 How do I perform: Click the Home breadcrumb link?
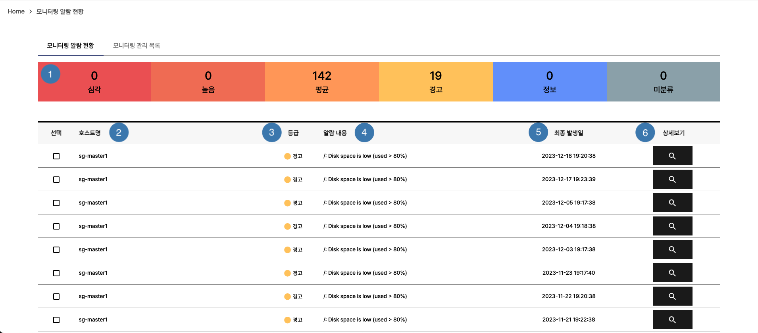(x=16, y=11)
